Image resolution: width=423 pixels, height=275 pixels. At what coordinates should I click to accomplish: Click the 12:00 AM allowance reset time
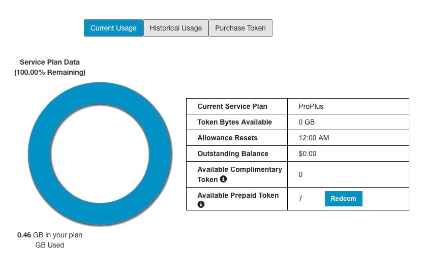click(x=314, y=138)
